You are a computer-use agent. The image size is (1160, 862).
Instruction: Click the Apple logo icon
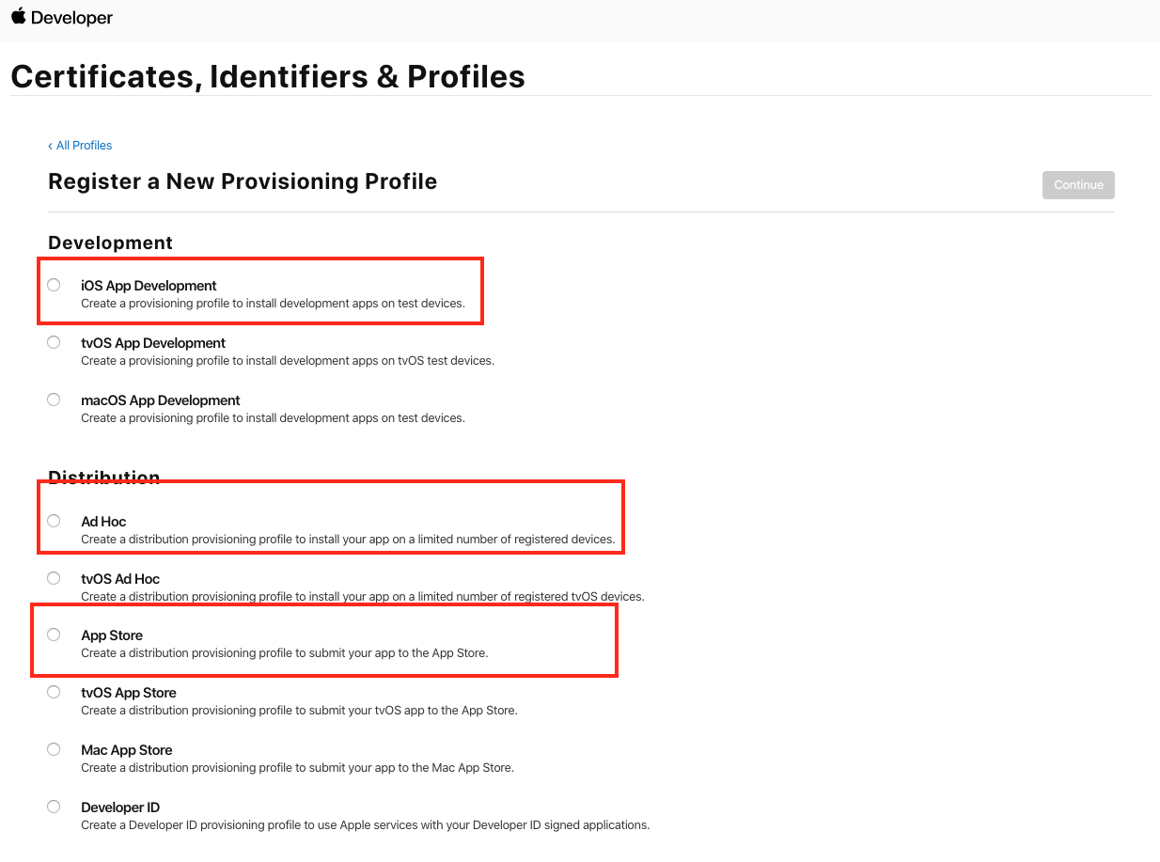point(19,16)
